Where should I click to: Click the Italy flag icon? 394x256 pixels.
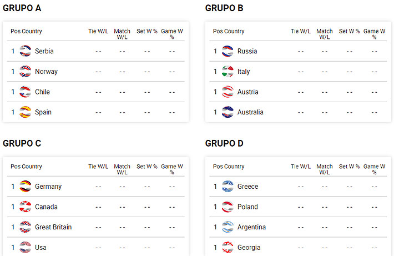[228, 72]
